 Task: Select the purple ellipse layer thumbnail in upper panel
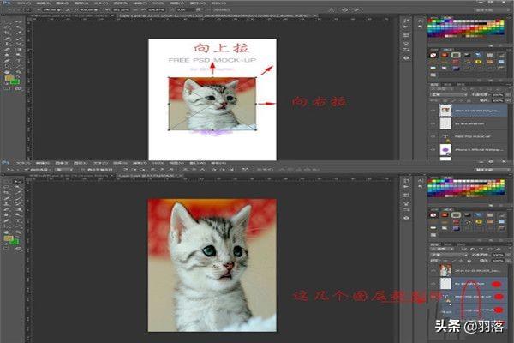coord(445,149)
